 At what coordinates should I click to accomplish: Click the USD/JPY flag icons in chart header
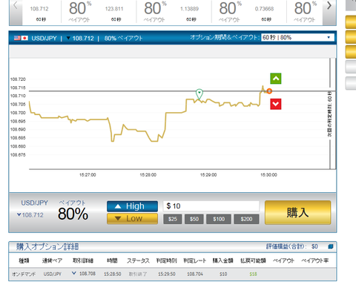pyautogui.click(x=21, y=38)
